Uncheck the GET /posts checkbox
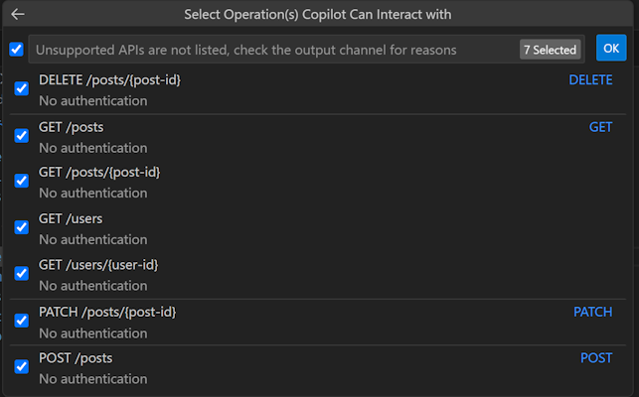Viewport: 639px width, 397px height. click(22, 136)
